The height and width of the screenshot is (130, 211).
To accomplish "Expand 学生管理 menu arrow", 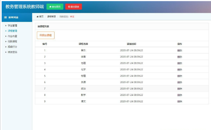I will pyautogui.click(x=6, y=26).
